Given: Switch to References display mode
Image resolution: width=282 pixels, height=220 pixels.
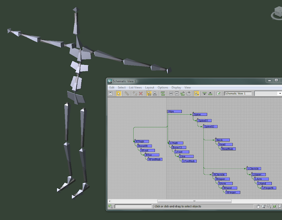Looking at the screenshot, I should (154, 93).
